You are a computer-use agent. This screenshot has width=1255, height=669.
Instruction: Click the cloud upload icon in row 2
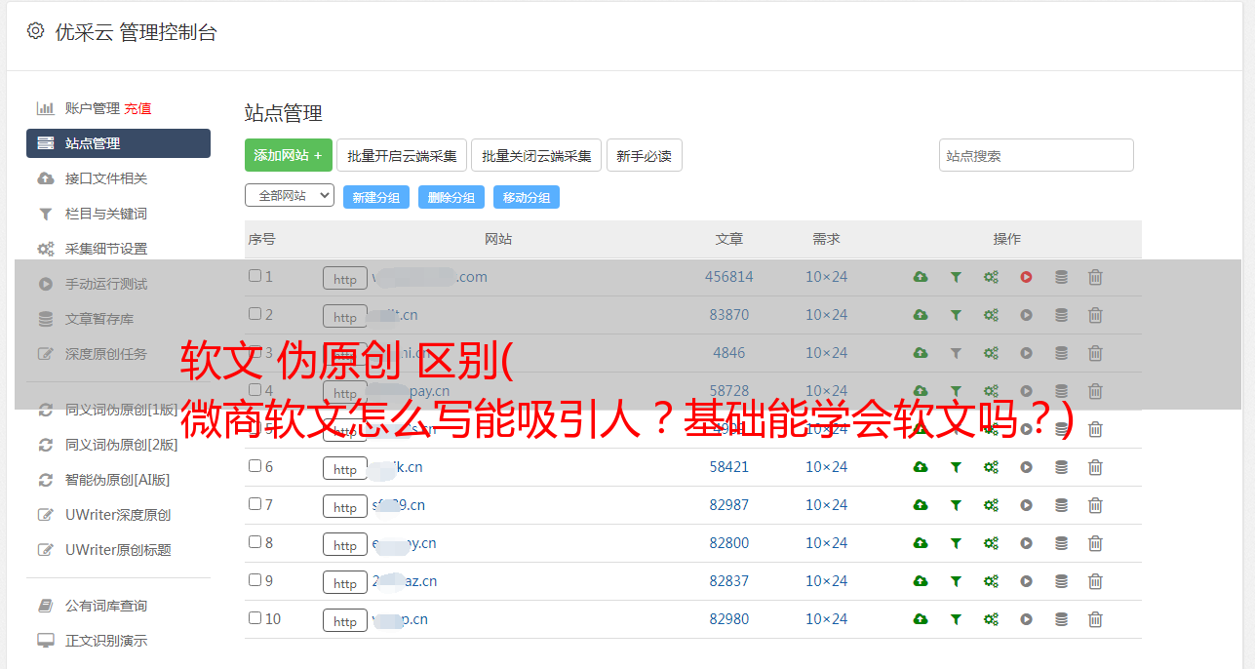point(921,315)
